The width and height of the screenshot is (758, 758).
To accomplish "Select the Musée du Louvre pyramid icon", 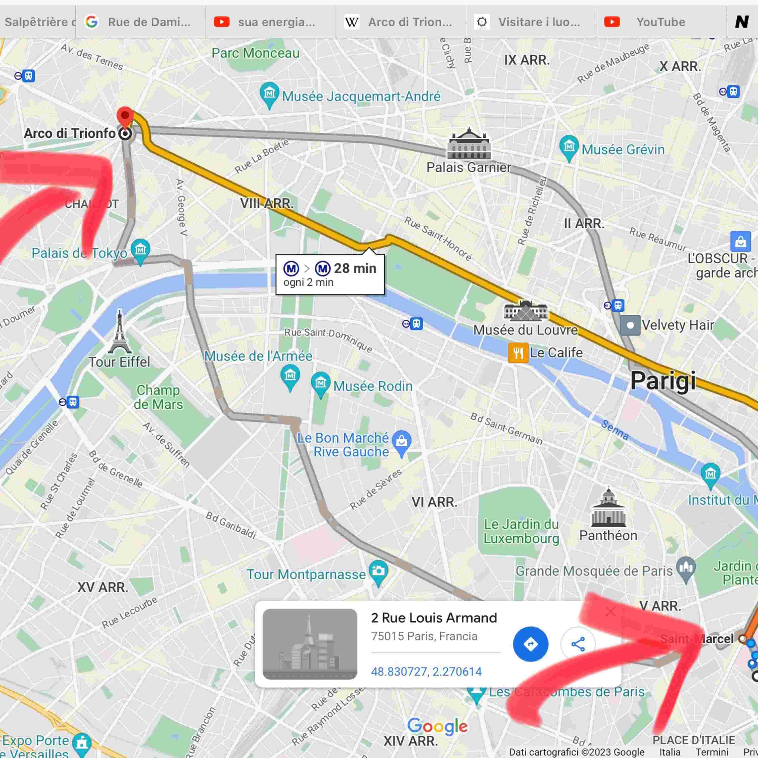I will click(525, 311).
